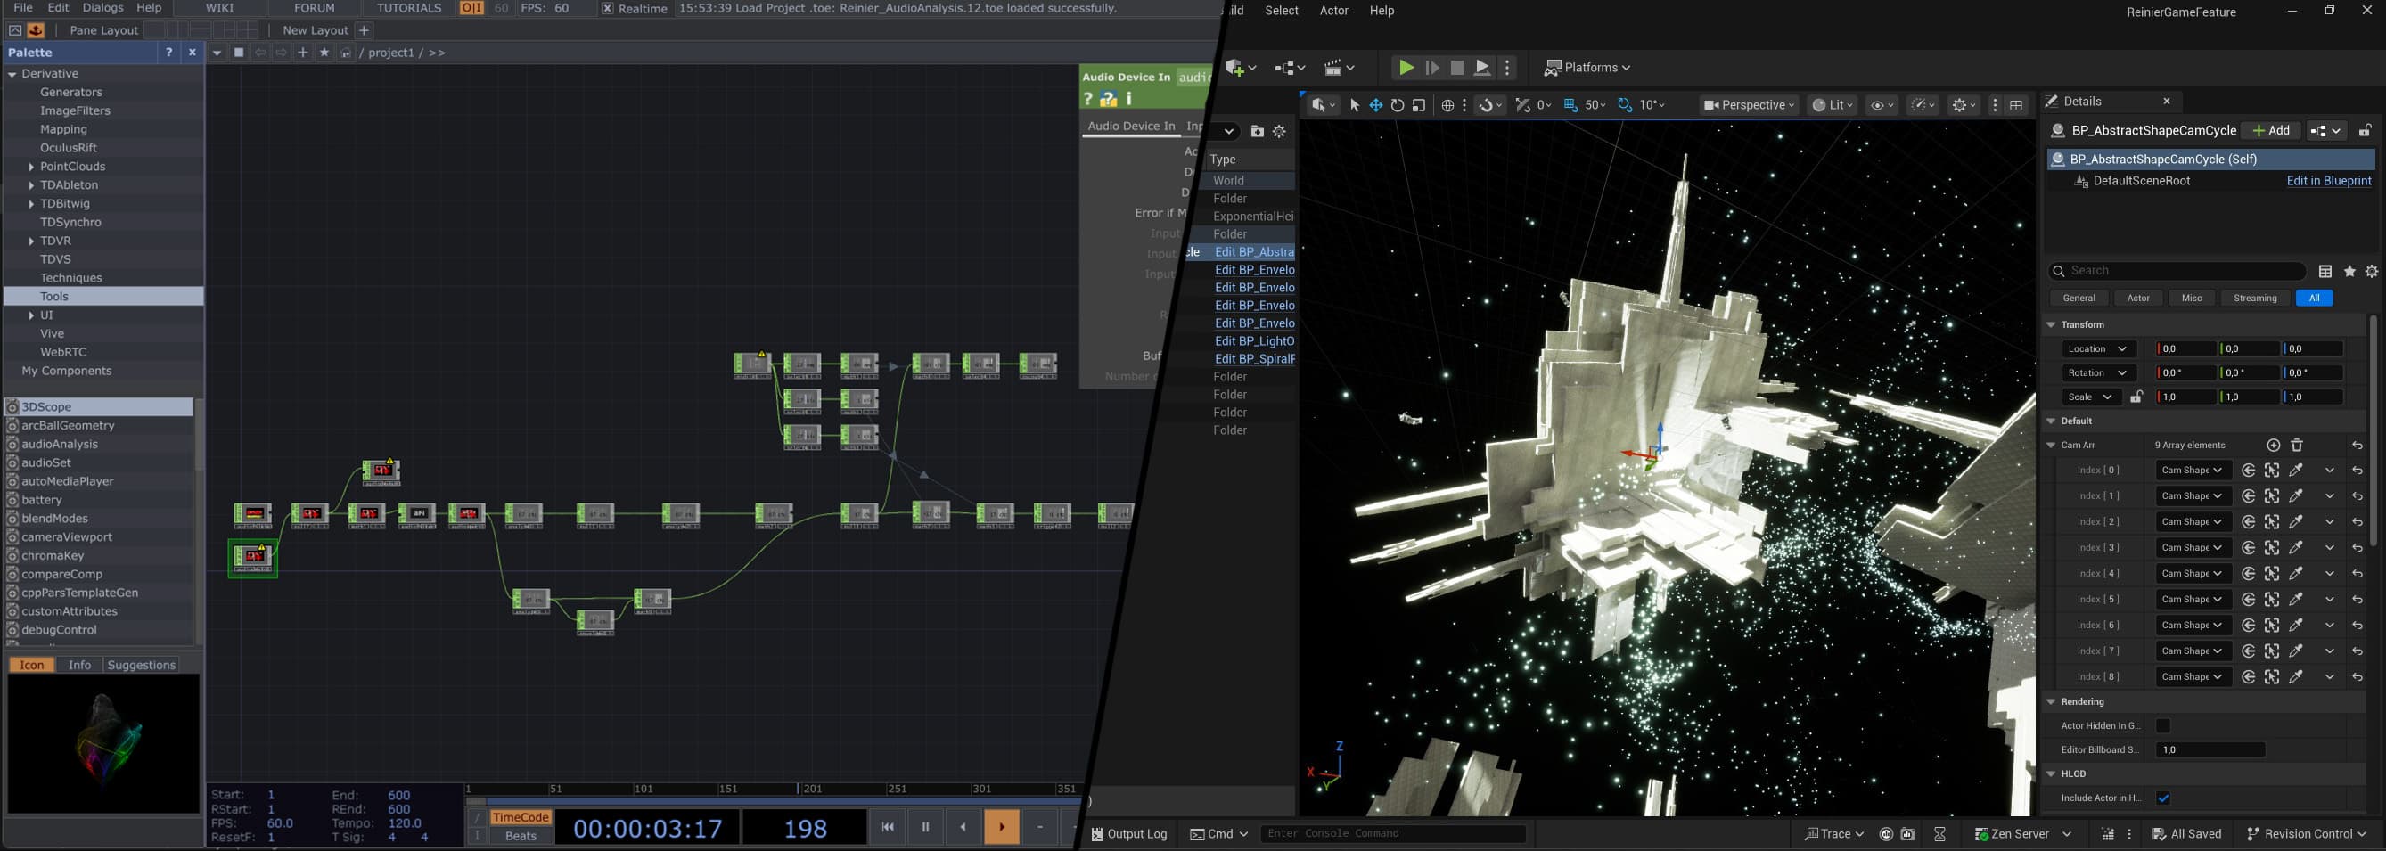The image size is (2386, 851).
Task: Expand the PointClouds folder in the Palette
Action: 31,167
